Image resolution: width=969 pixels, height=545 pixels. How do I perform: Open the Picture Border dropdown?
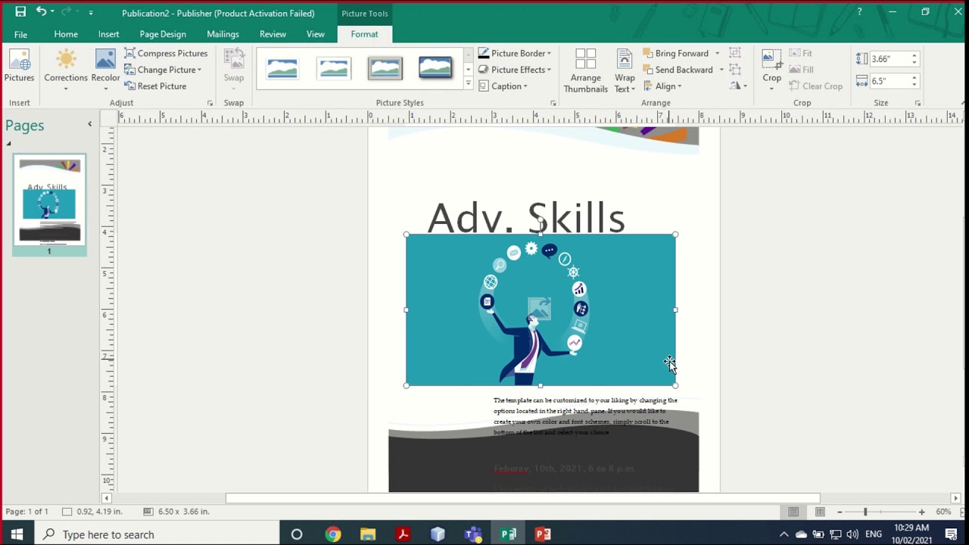(x=515, y=53)
